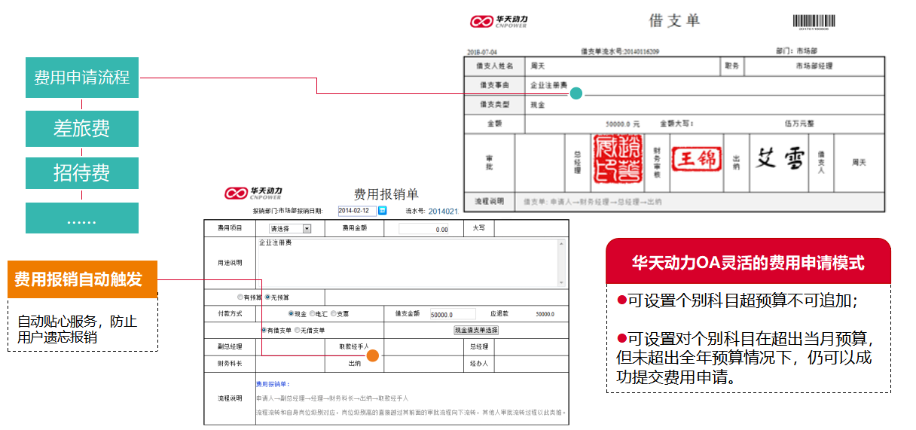Click the red 王锦 finance stamp
The width and height of the screenshot is (916, 430).
tap(696, 160)
